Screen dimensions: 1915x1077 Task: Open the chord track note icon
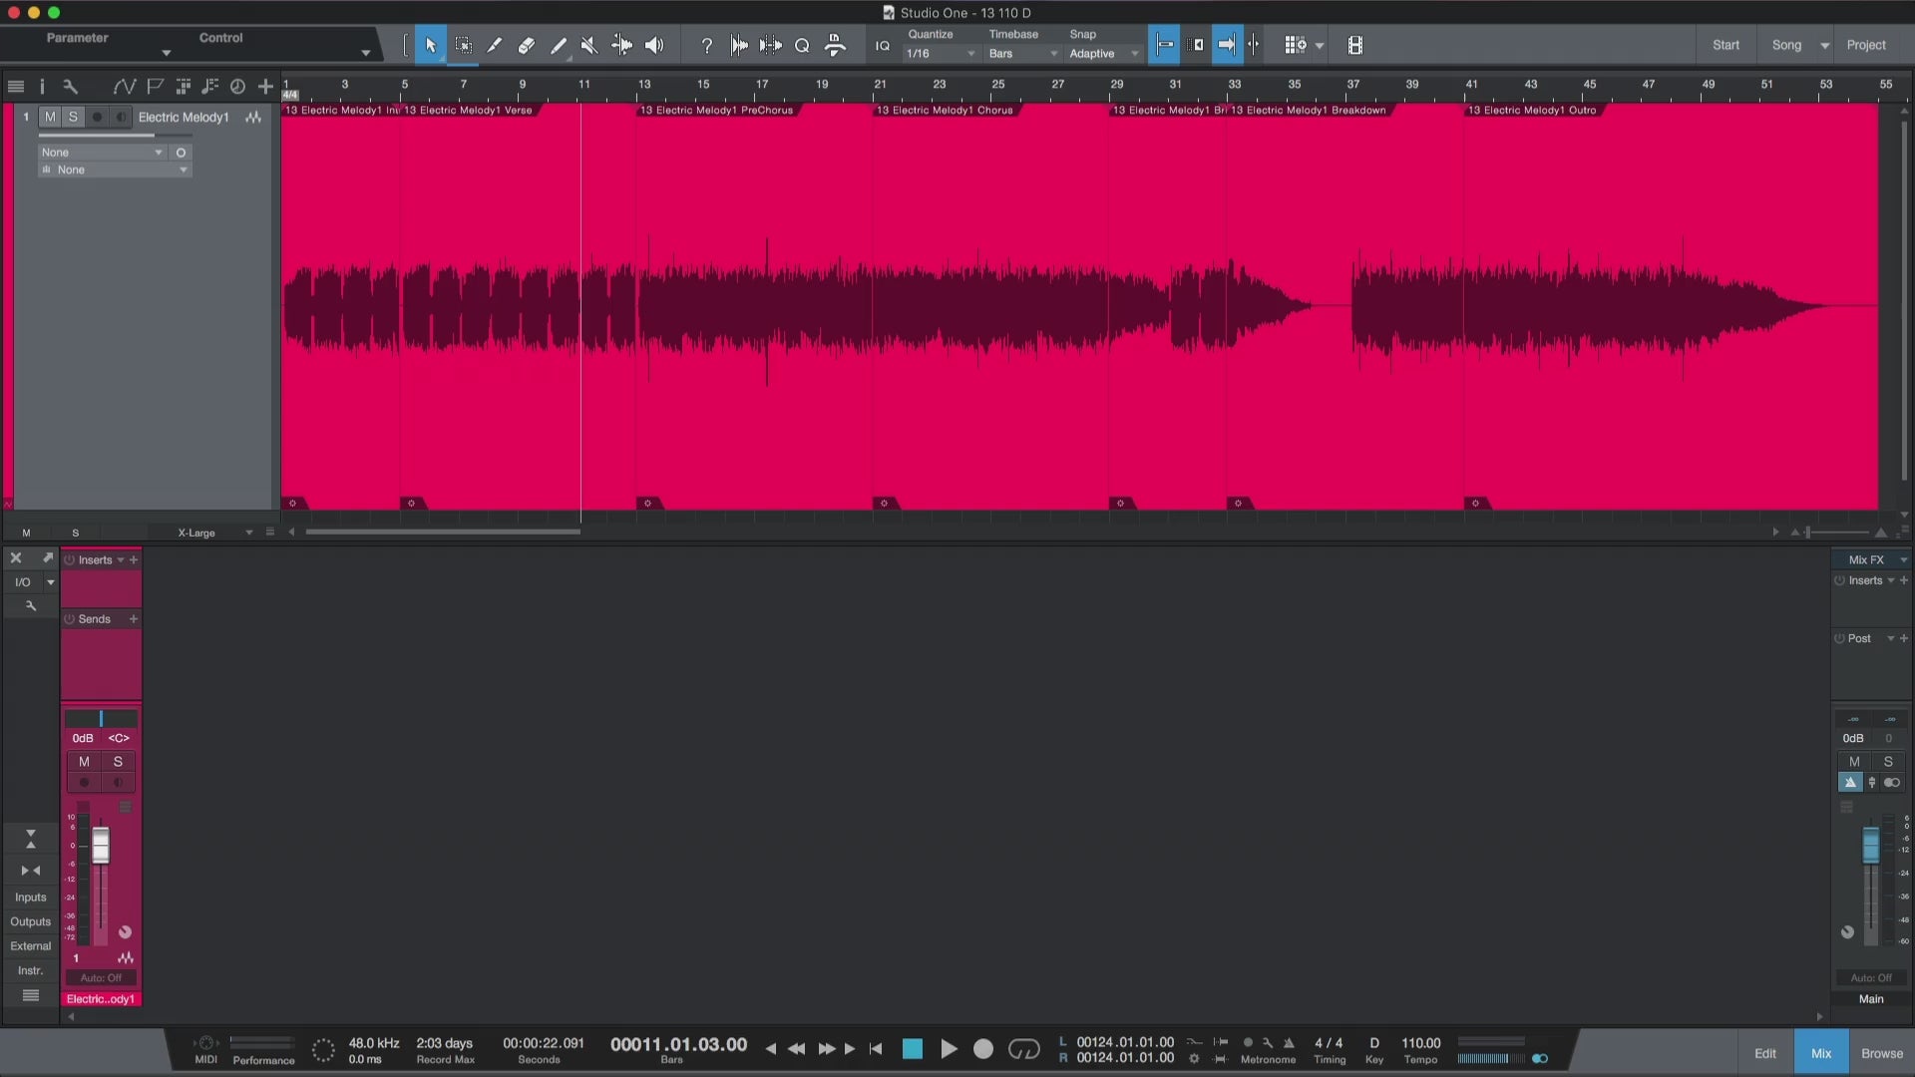[x=209, y=87]
